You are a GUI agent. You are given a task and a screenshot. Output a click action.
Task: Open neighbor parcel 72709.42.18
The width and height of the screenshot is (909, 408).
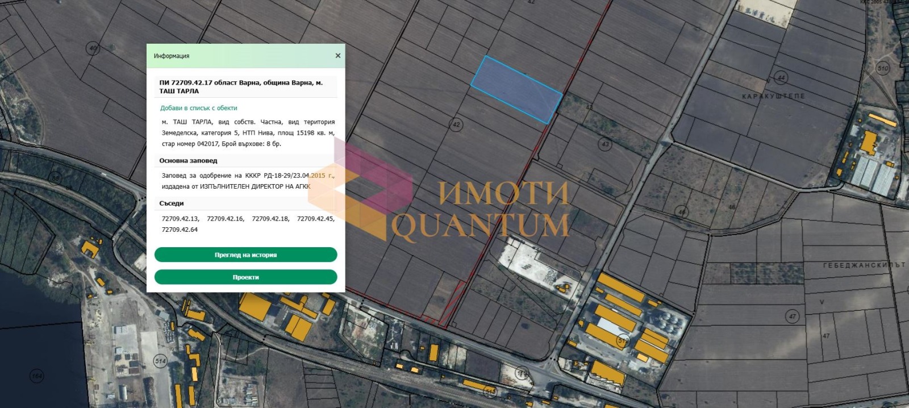[x=270, y=219]
